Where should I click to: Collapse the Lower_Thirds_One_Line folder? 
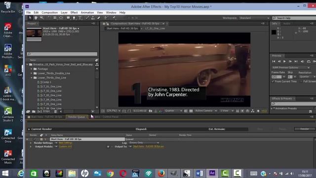point(32,78)
